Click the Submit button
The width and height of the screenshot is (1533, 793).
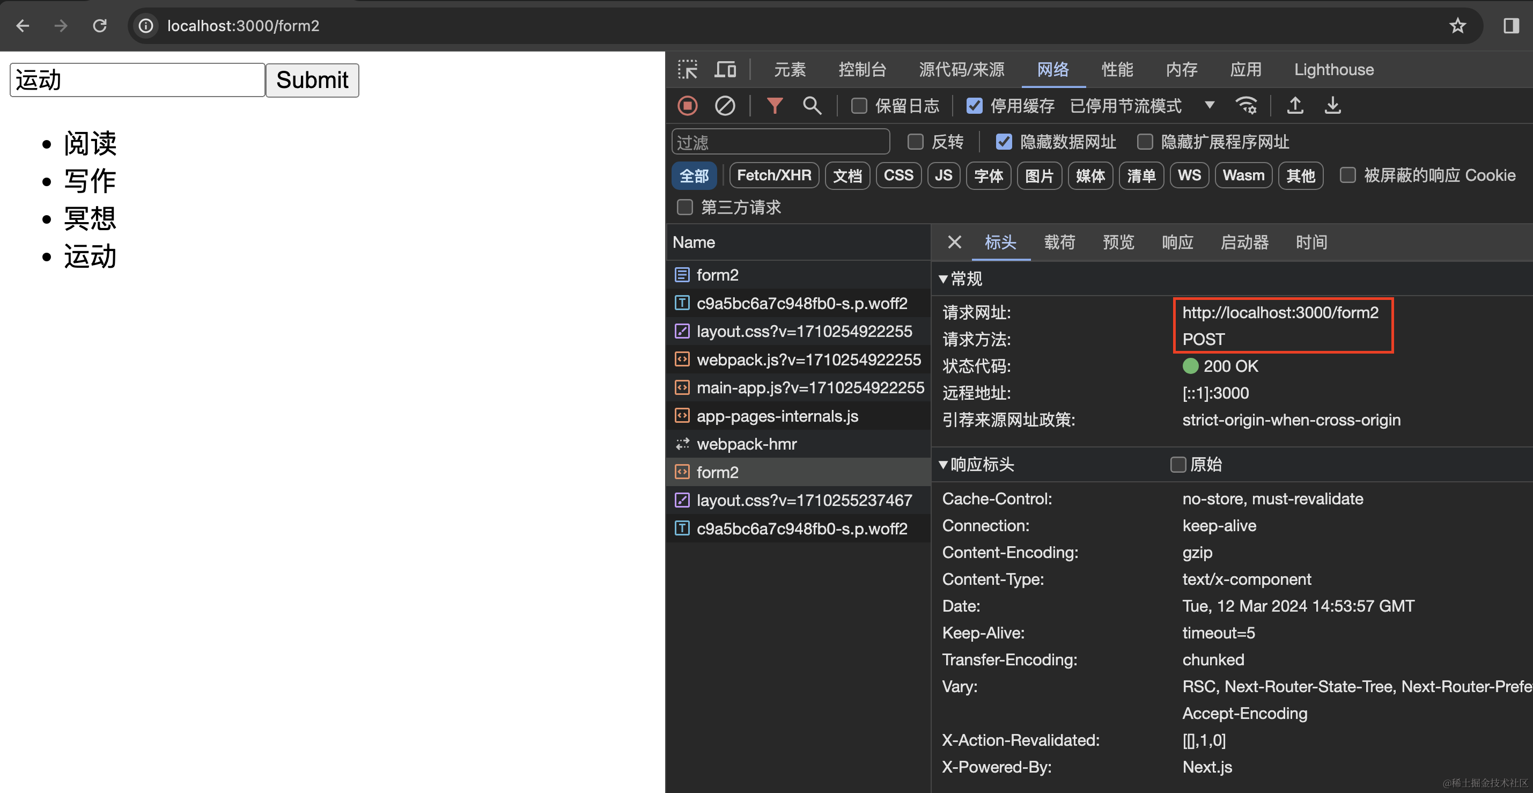point(312,80)
